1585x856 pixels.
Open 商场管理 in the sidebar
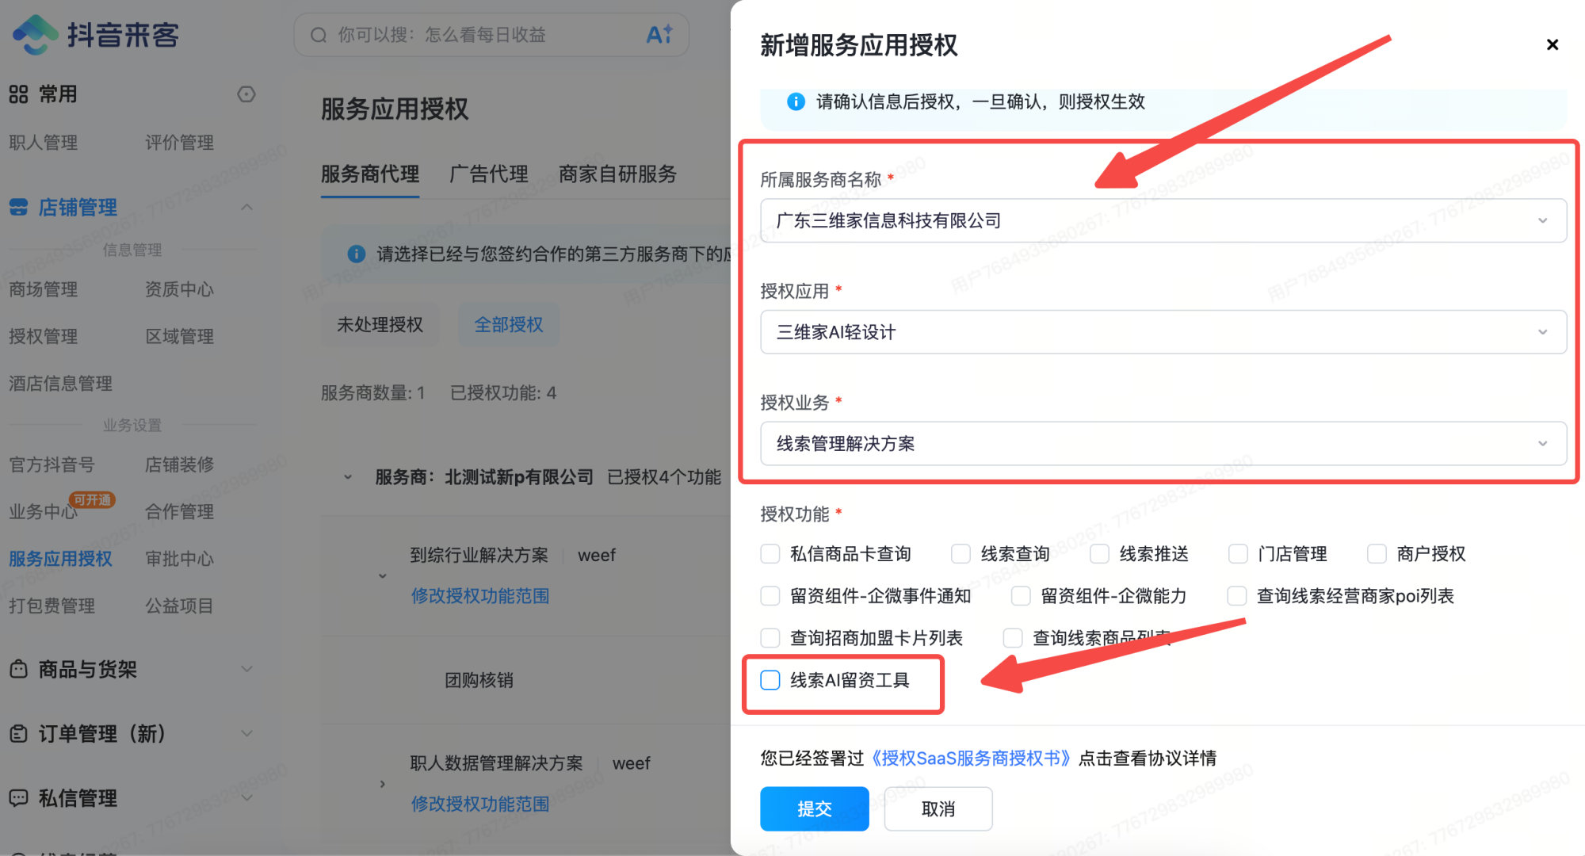pos(43,289)
